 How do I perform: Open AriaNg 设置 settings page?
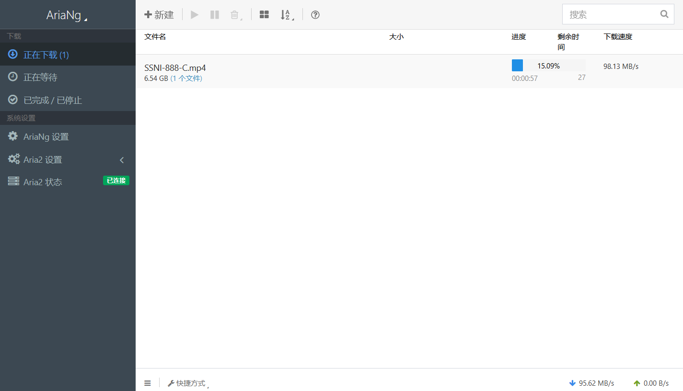point(68,137)
